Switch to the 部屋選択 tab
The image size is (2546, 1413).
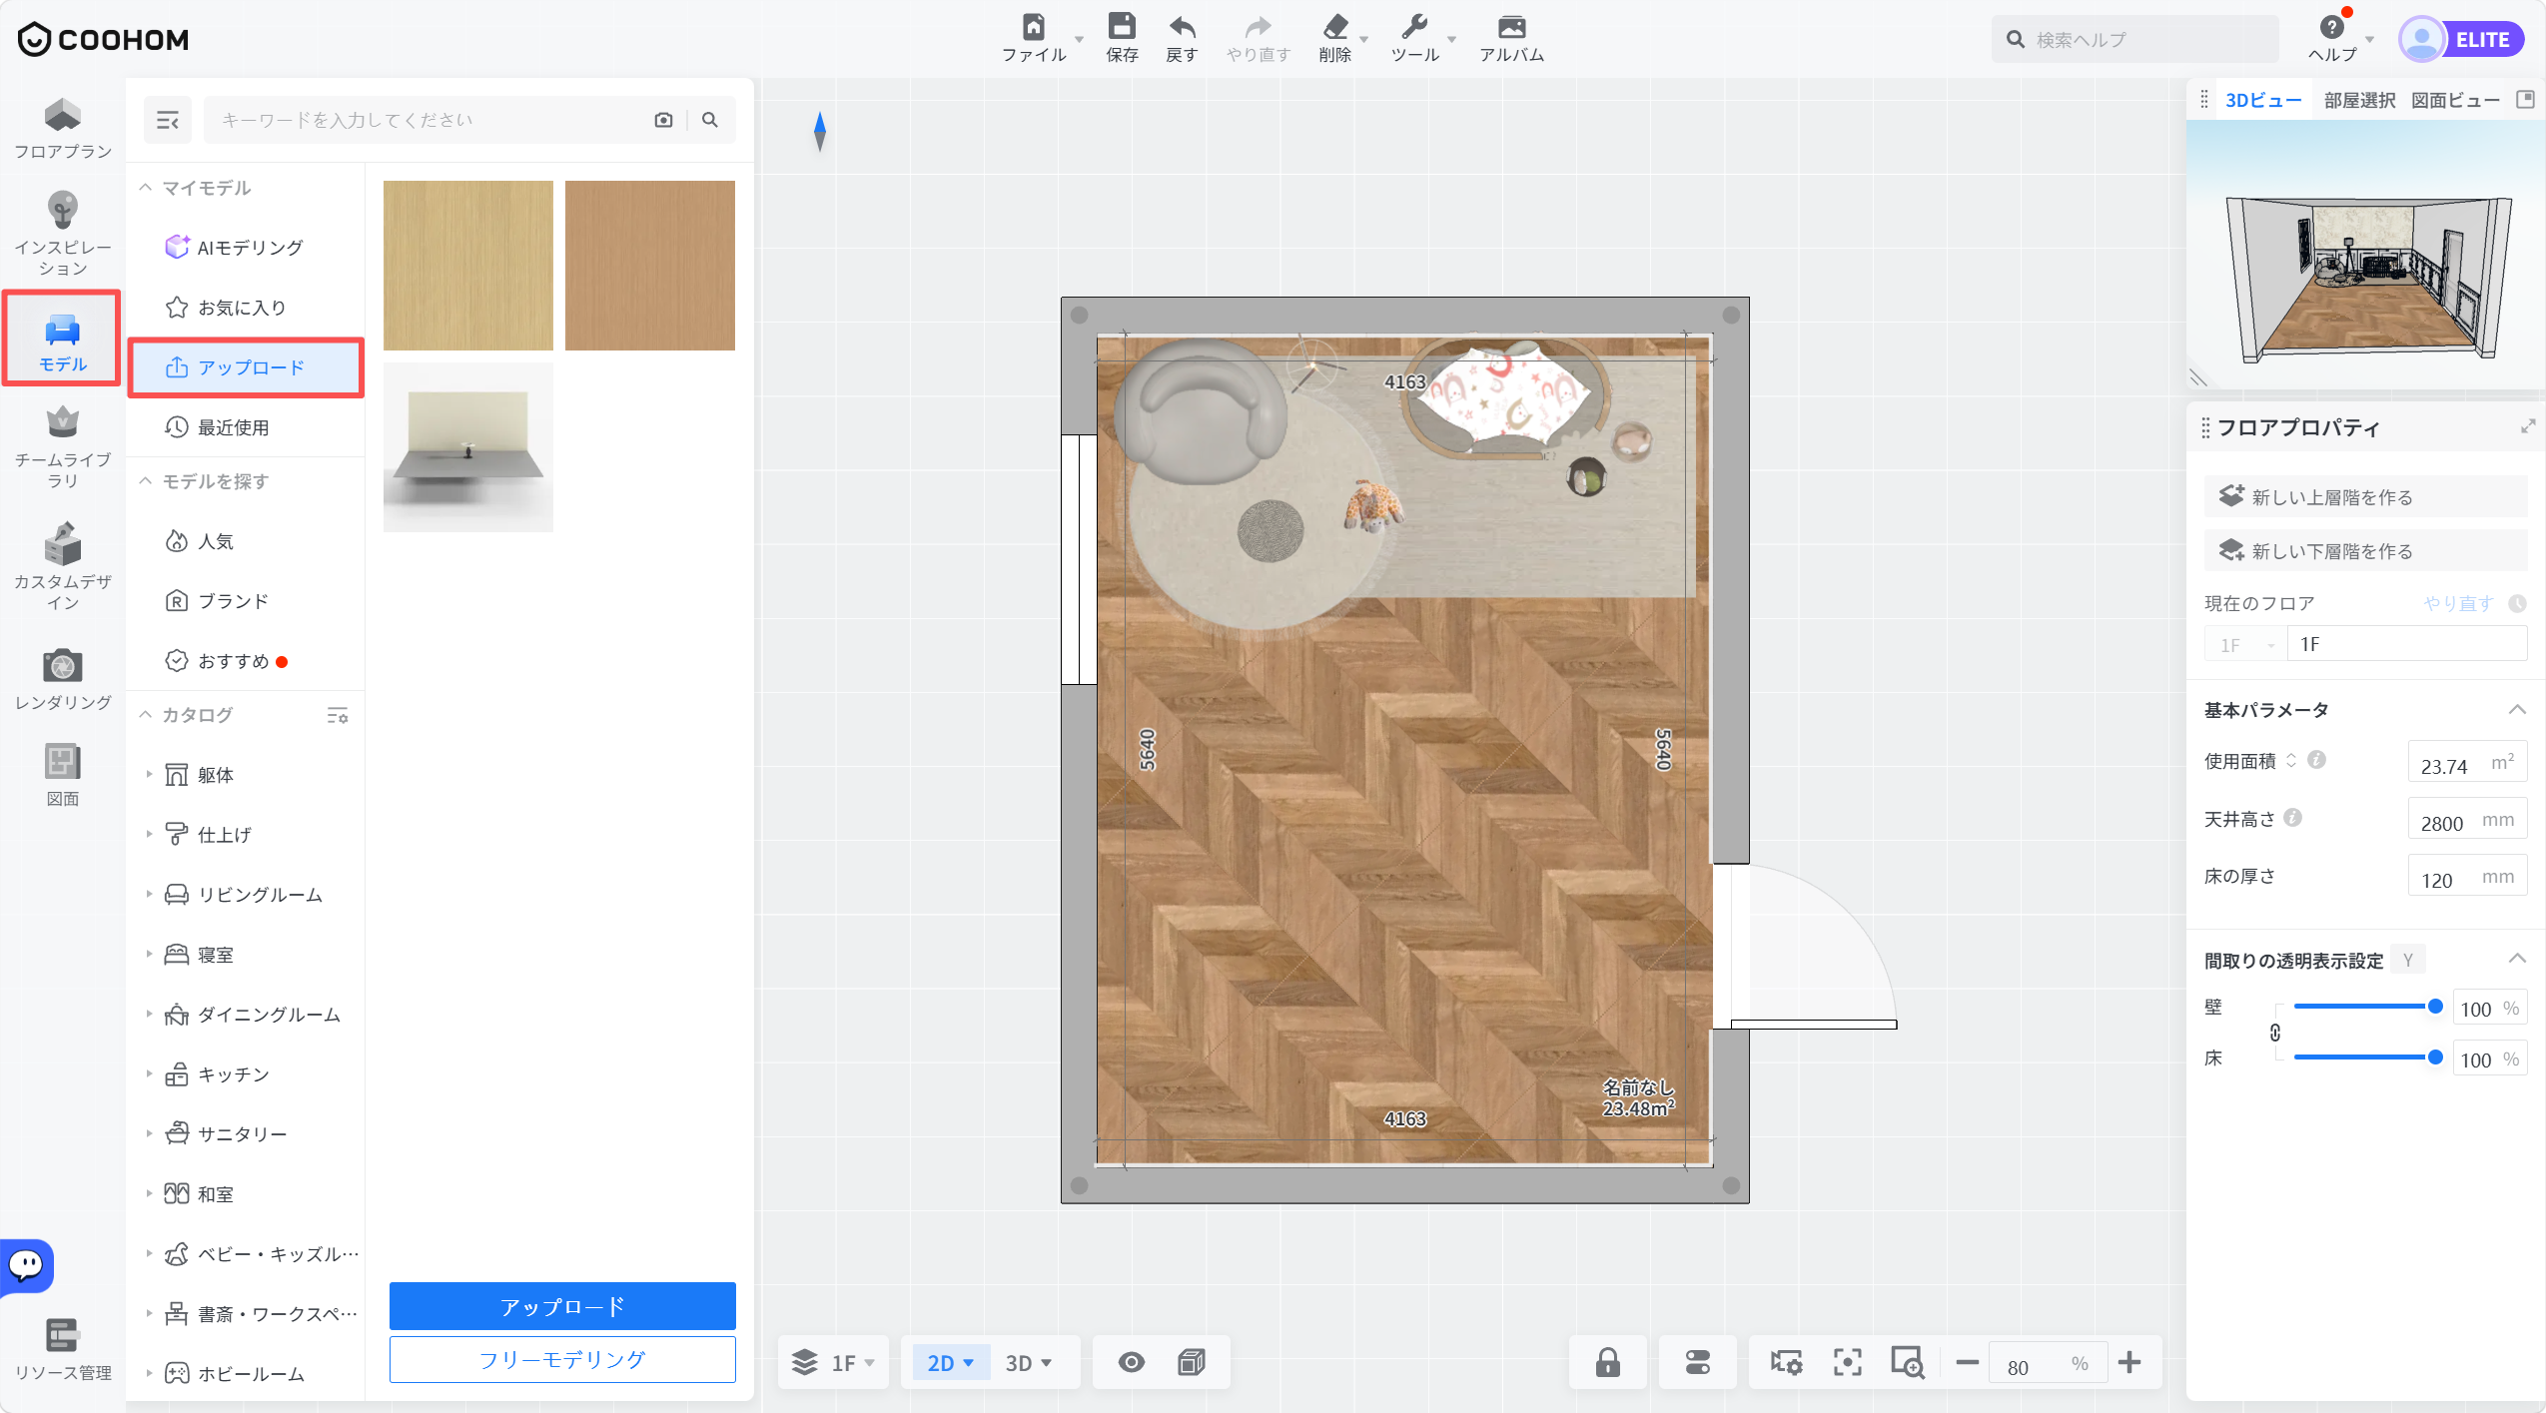pyautogui.click(x=2359, y=100)
